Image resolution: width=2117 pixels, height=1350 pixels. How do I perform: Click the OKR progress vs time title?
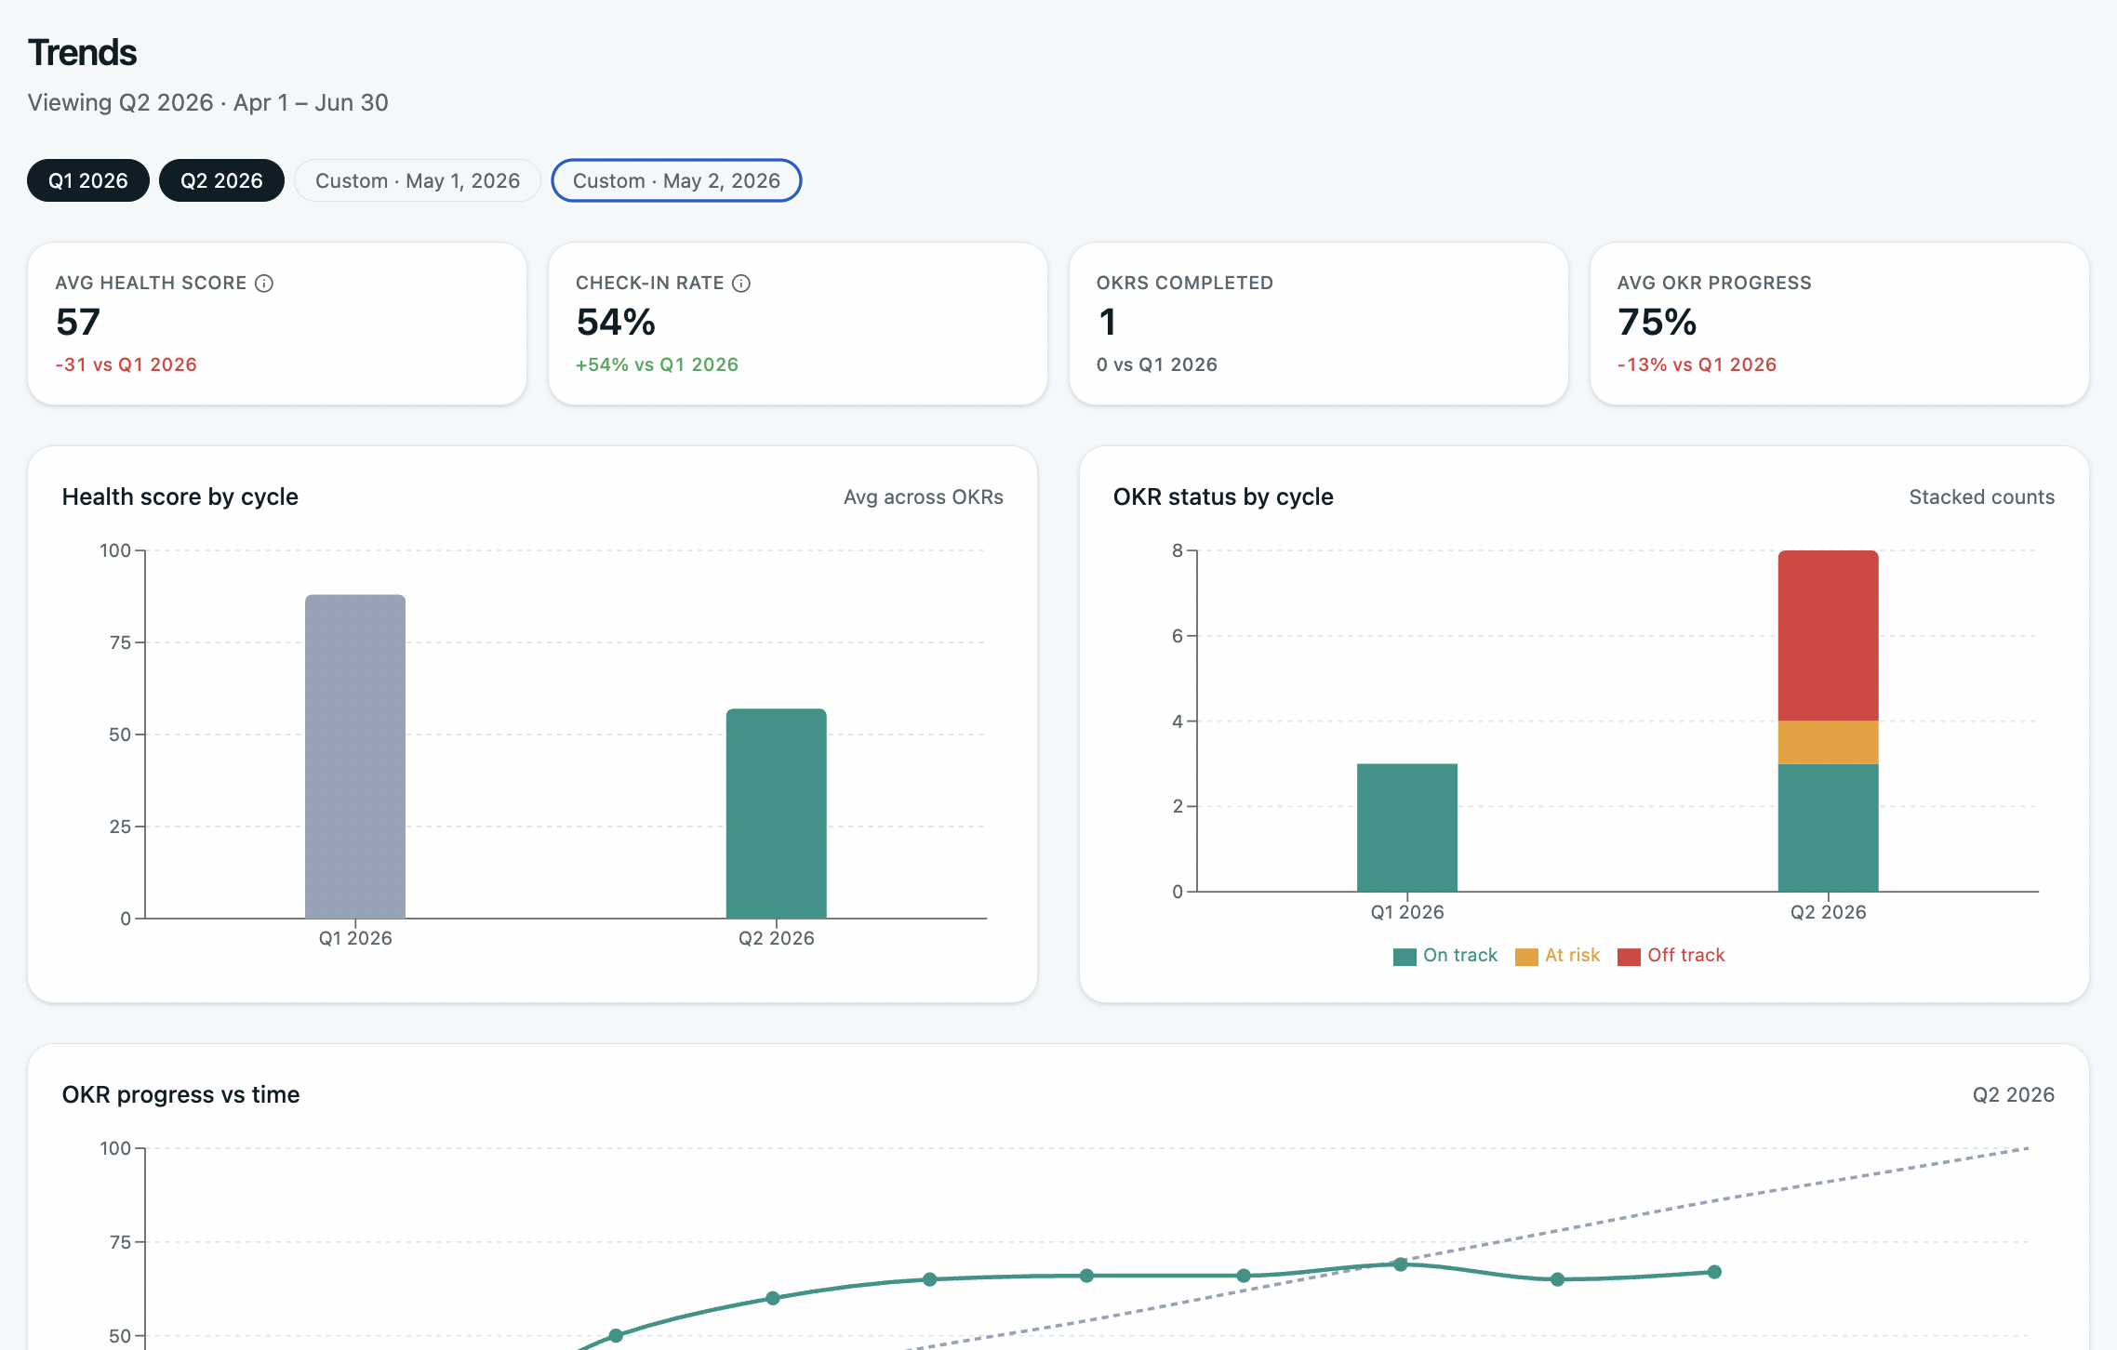coord(180,1094)
